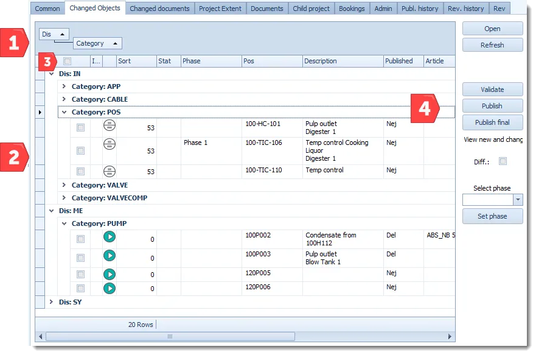Screen dimensions: 536x355
Task: Expand Category: VALVE group
Action: coord(64,185)
